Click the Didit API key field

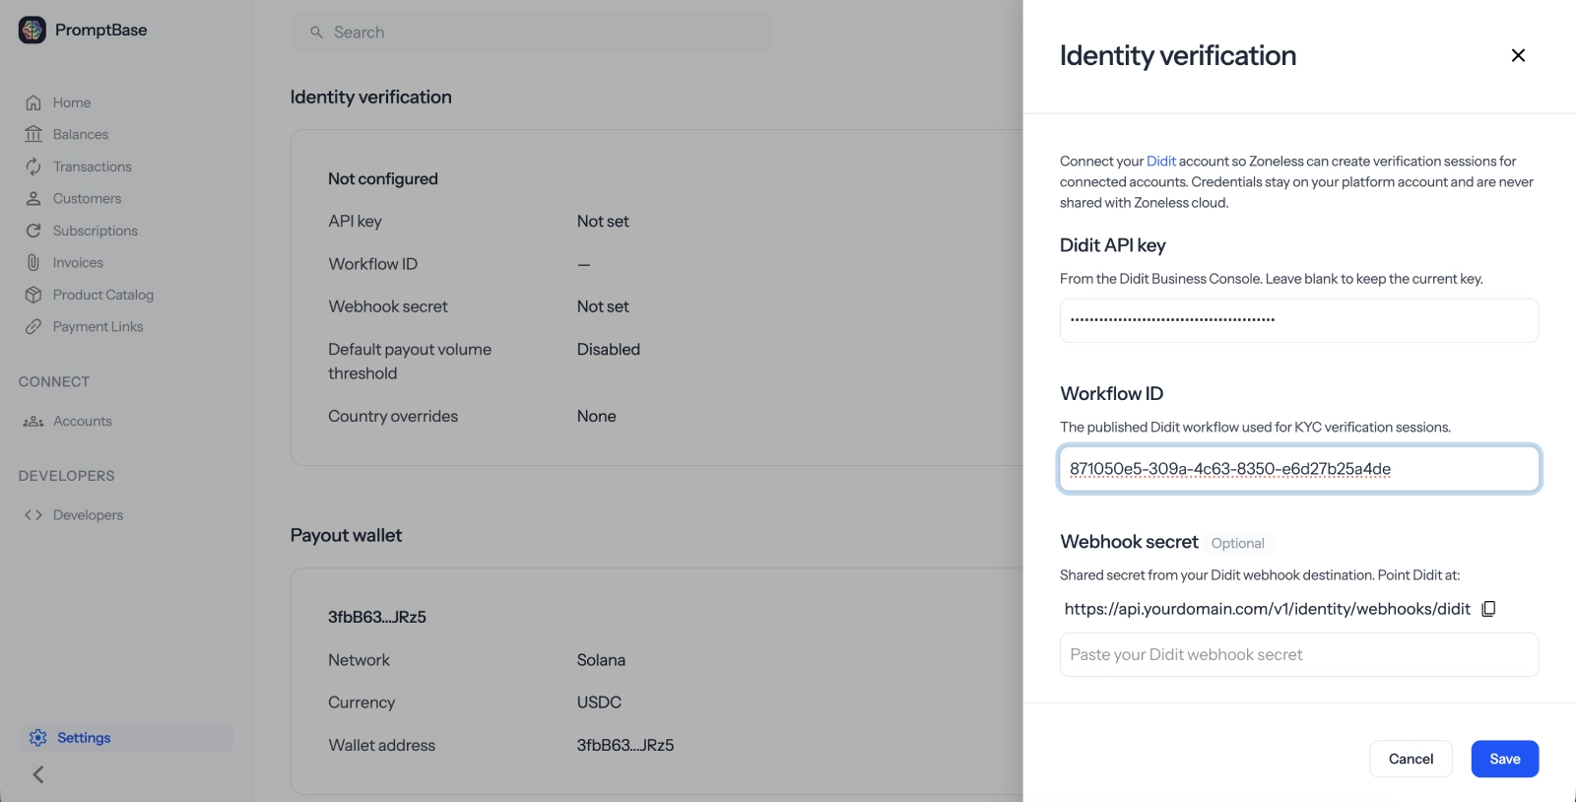[x=1299, y=320]
